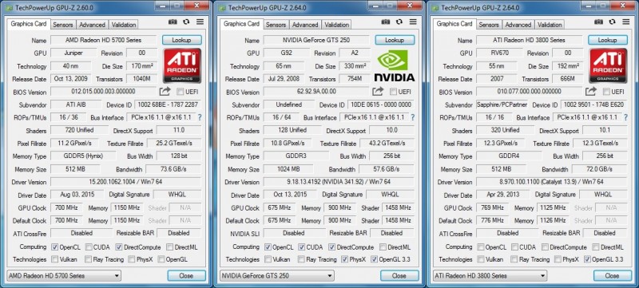The height and width of the screenshot is (288, 639).
Task: Open Validation tab in GTS 250 window
Action: [336, 25]
